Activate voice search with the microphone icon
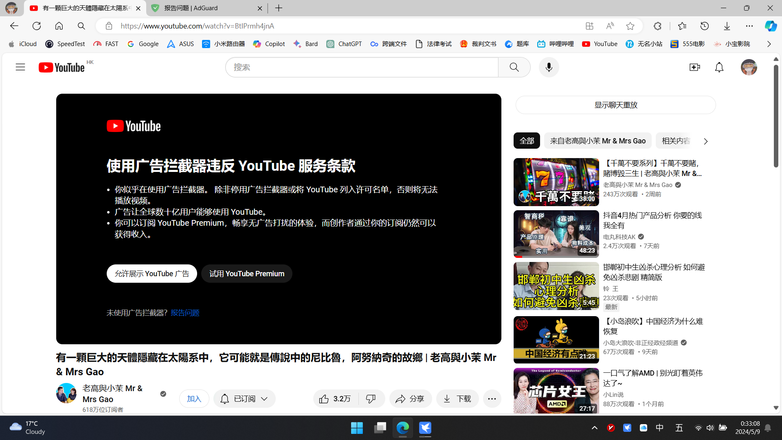 pyautogui.click(x=549, y=67)
